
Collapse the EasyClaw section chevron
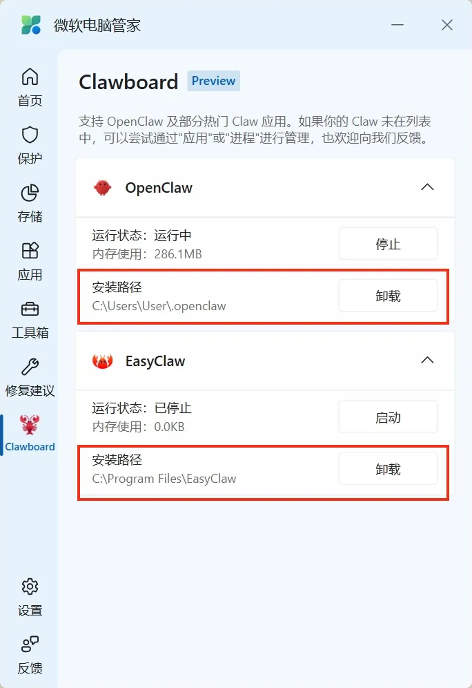[x=427, y=361]
